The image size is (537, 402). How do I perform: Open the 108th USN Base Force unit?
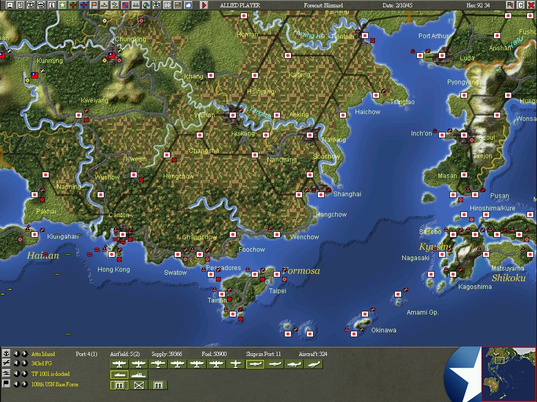click(x=55, y=384)
